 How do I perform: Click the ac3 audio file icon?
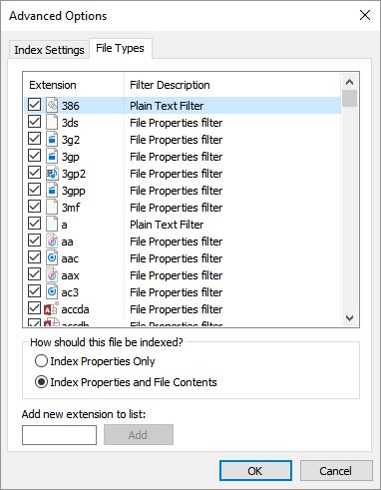click(x=52, y=292)
